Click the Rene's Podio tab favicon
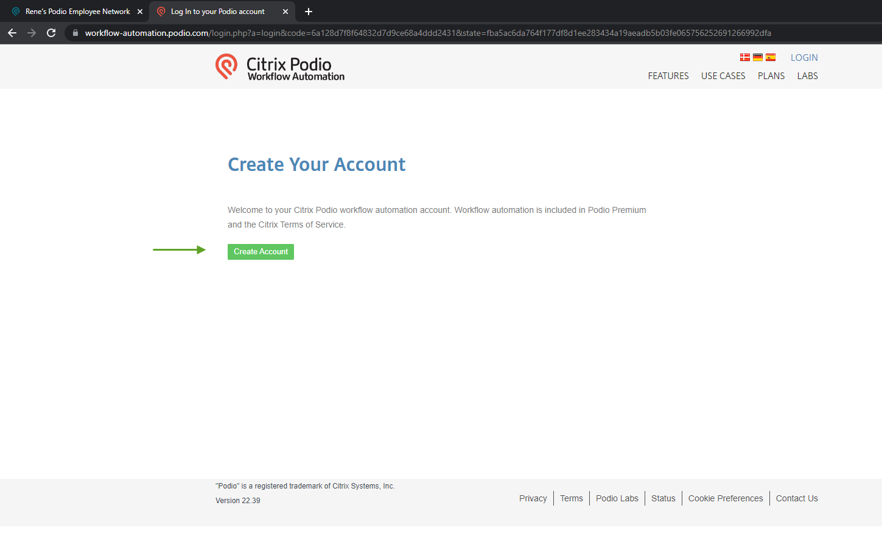Viewport: 882px width, 536px height. pyautogui.click(x=16, y=12)
